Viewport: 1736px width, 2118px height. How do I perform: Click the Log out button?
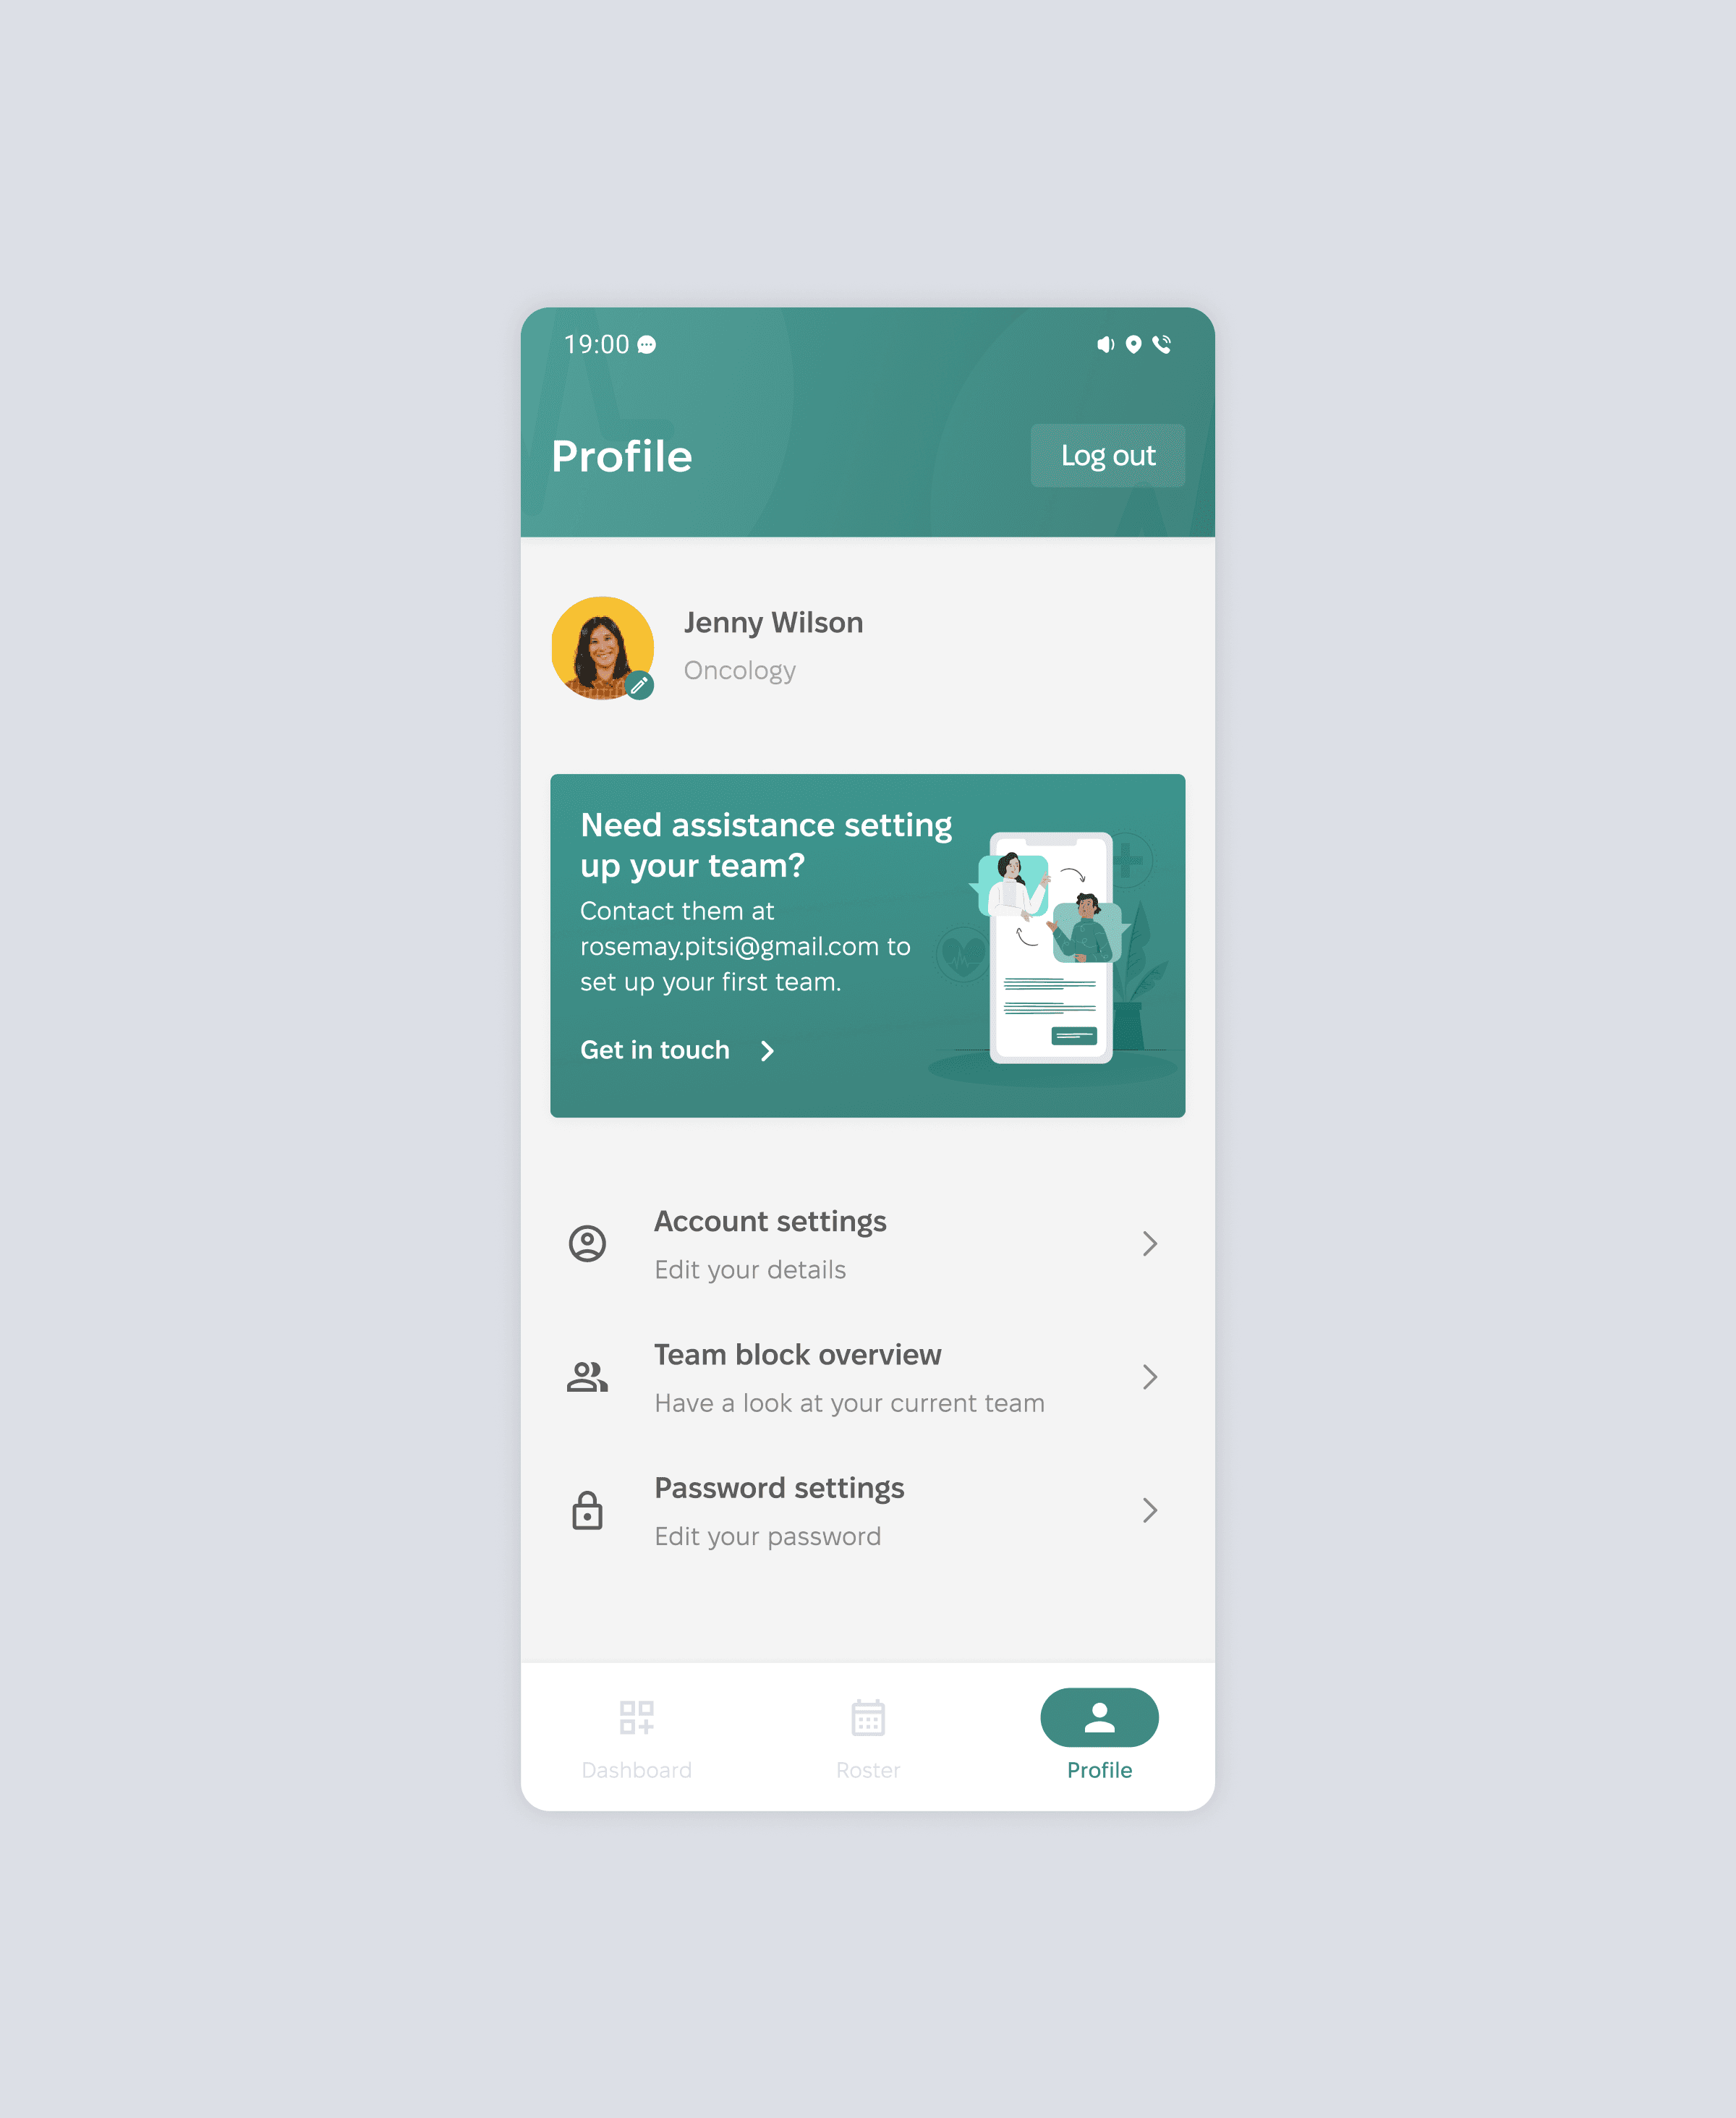pyautogui.click(x=1106, y=454)
